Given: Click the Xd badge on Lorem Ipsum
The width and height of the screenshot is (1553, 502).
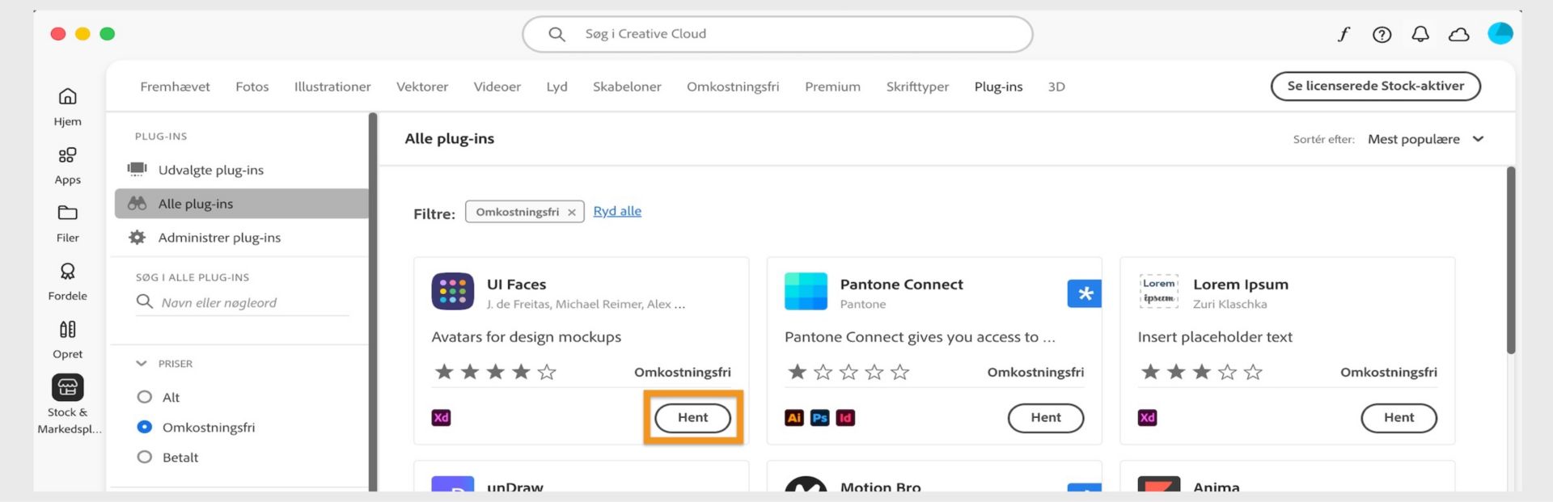Looking at the screenshot, I should (x=1147, y=418).
